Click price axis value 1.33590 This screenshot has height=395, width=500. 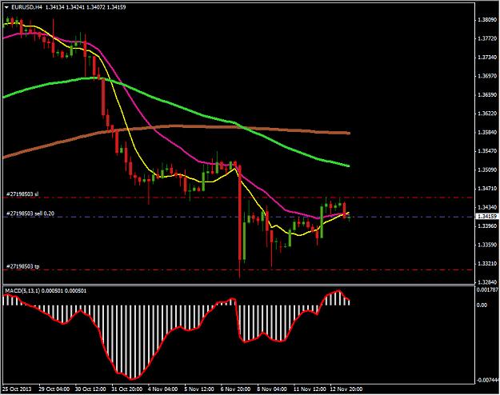pyautogui.click(x=487, y=245)
